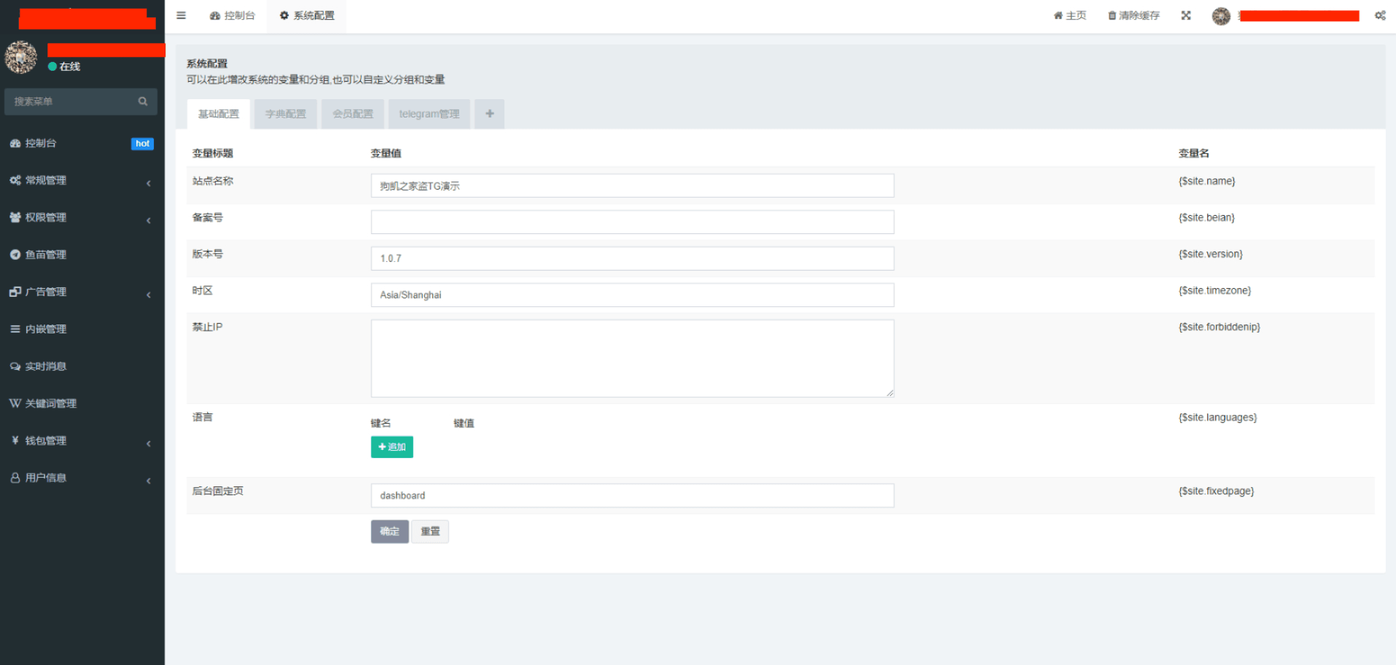
Task: Go to 主页 home link
Action: click(x=1069, y=15)
